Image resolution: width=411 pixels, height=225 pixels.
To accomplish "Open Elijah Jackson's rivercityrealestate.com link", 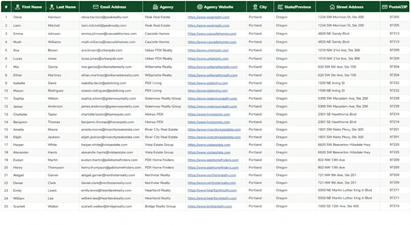I will (x=214, y=137).
